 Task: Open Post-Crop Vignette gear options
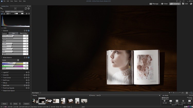click(x=27, y=88)
